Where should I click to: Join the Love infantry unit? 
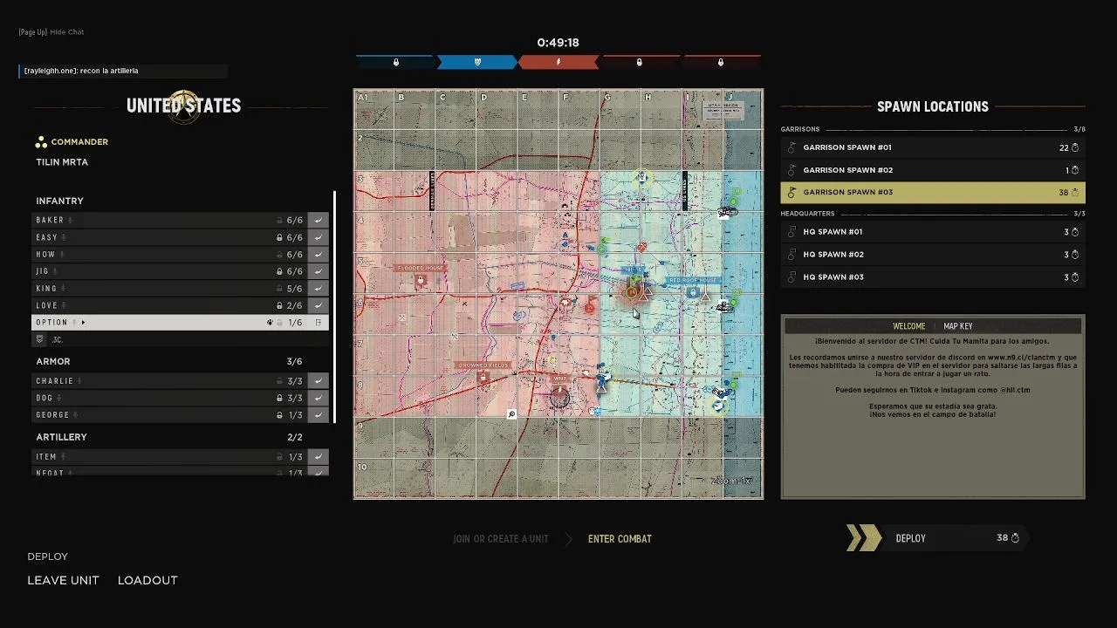[x=319, y=305]
